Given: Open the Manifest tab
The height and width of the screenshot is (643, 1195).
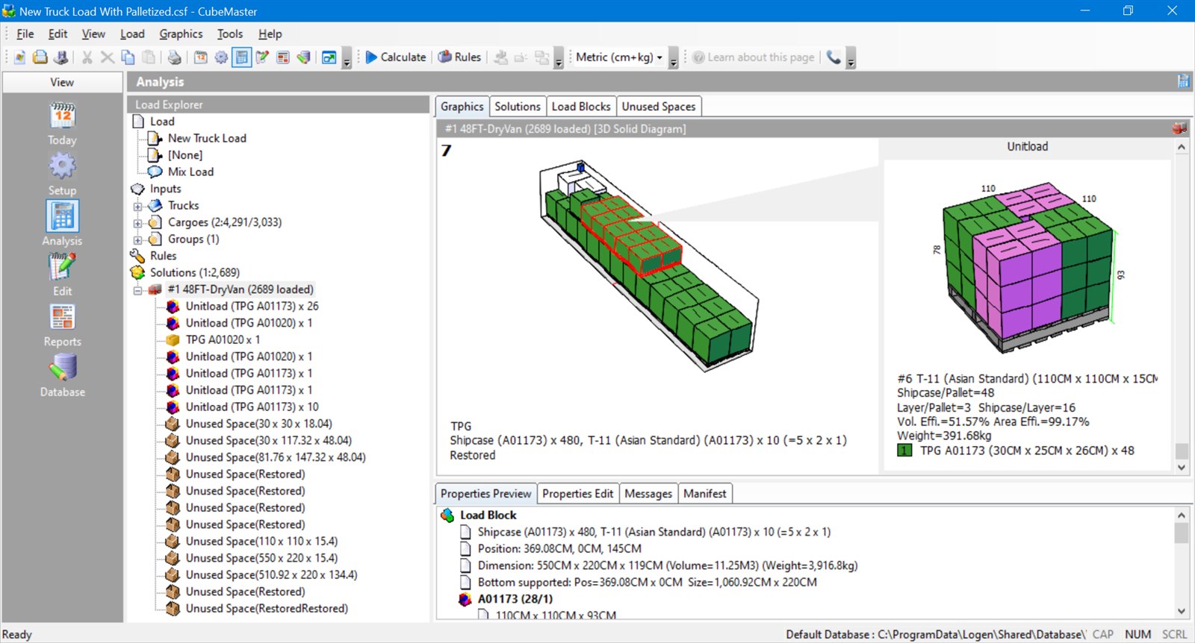Looking at the screenshot, I should [704, 494].
